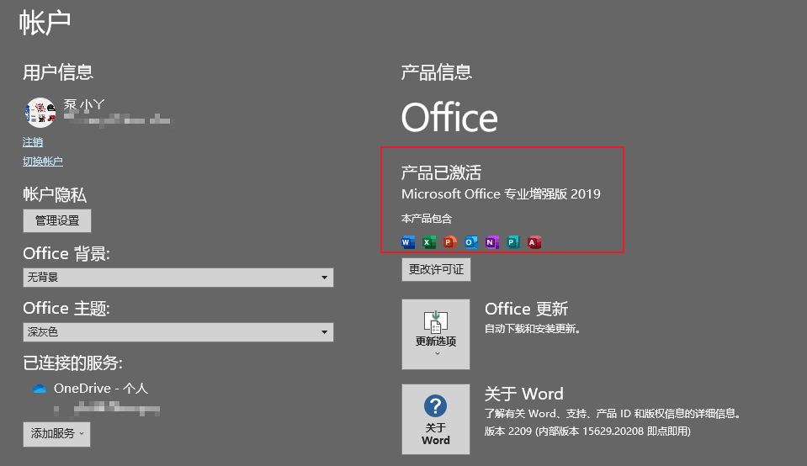The width and height of the screenshot is (807, 466).
Task: Open the 关于 Word about button
Action: click(x=436, y=419)
